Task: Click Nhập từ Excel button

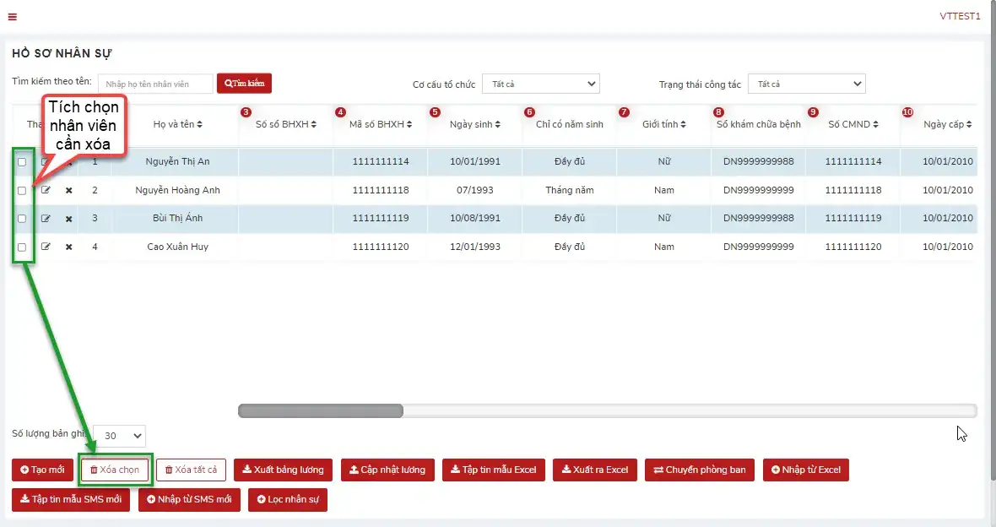Action: 805,470
